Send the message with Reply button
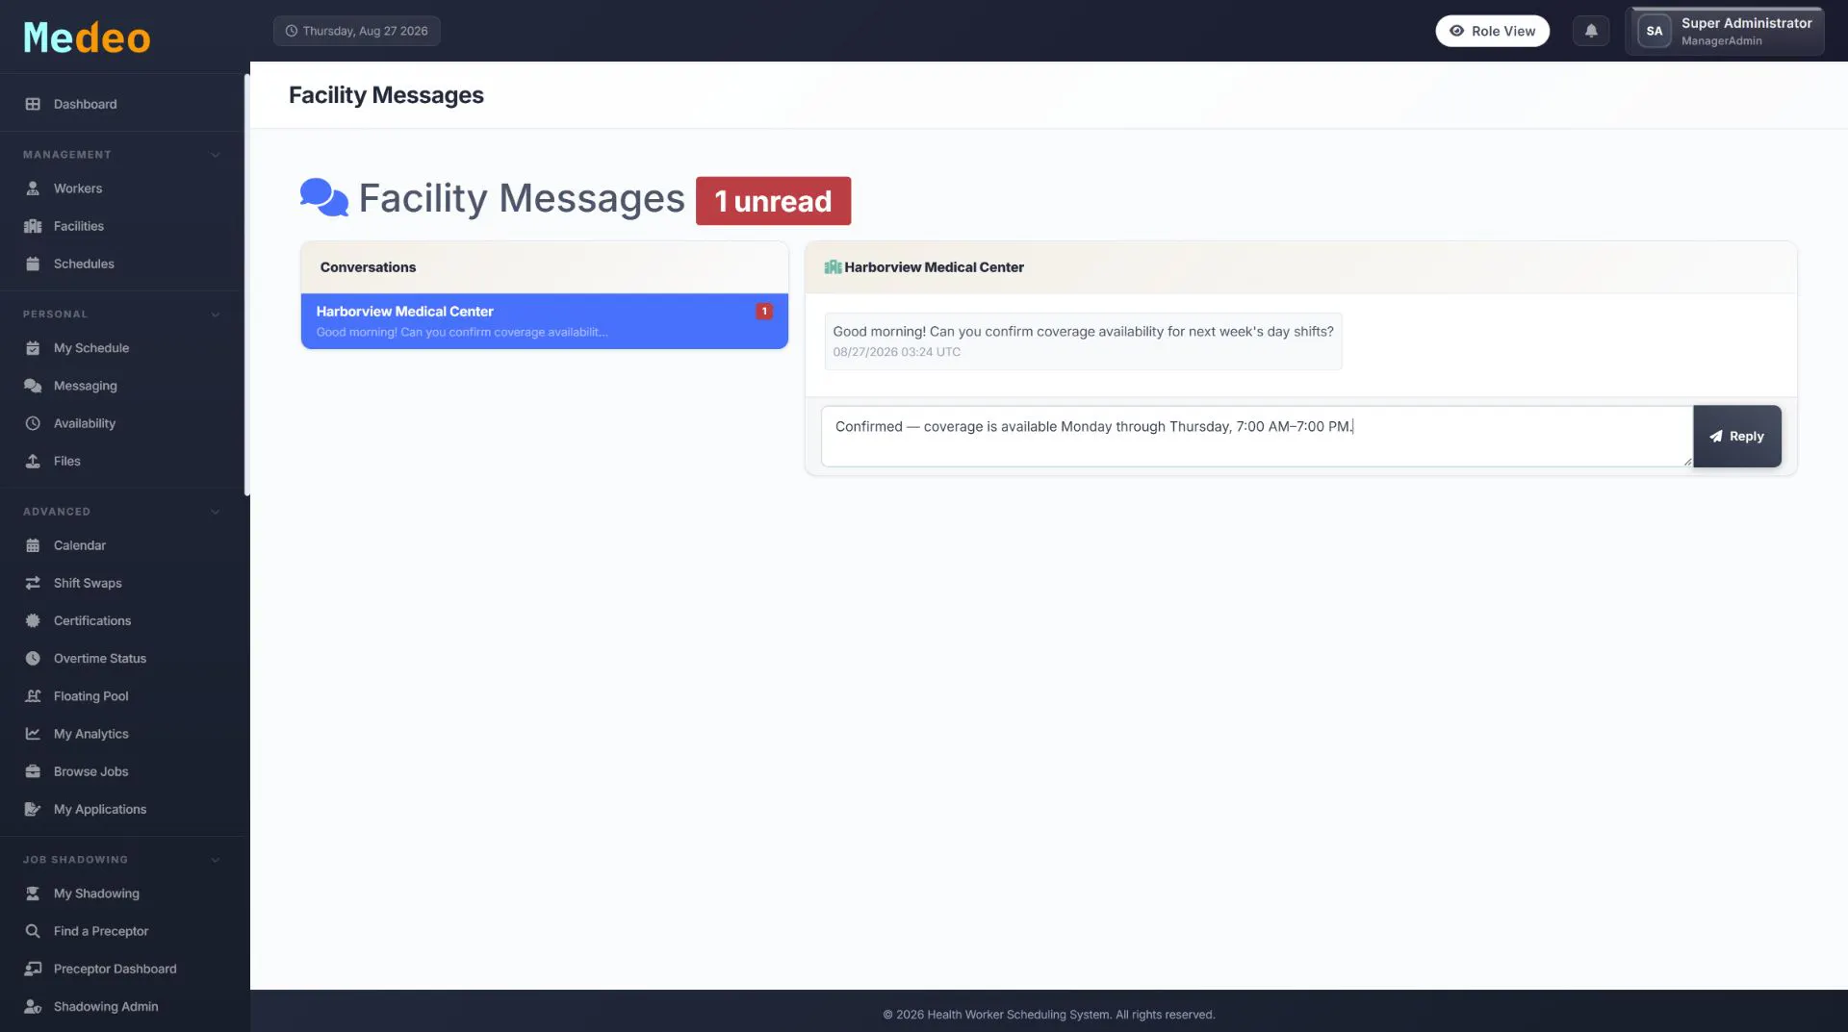The image size is (1848, 1032). tap(1737, 437)
